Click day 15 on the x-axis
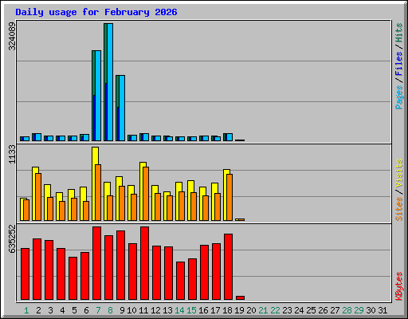Viewport: 408px width, 319px height. 191,310
